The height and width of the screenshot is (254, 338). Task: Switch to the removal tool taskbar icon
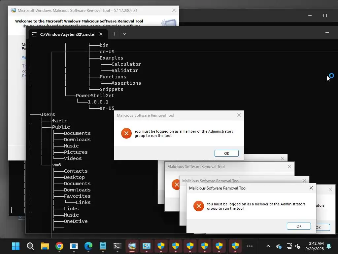[x=132, y=246]
